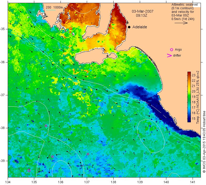Click the longitude axis label 141

click(x=193, y=182)
